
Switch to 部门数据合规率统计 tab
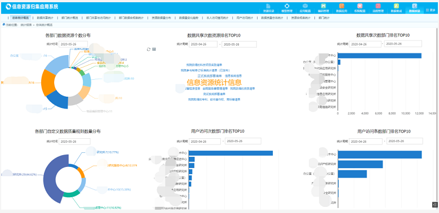tap(131, 18)
